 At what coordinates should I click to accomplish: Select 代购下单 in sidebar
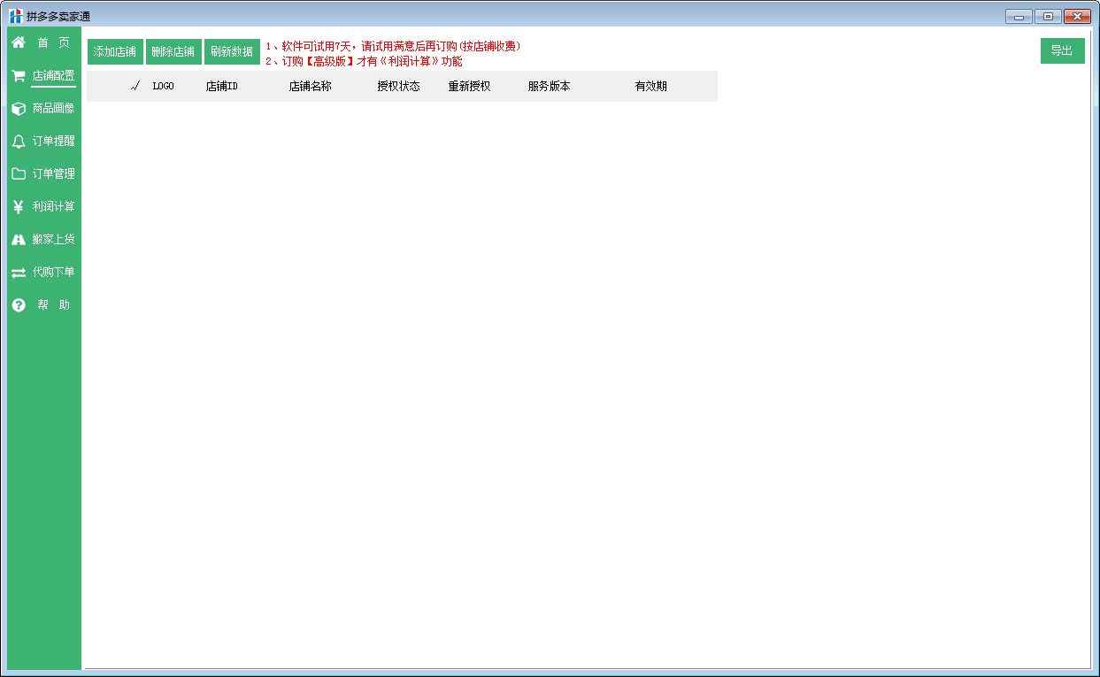pyautogui.click(x=54, y=273)
